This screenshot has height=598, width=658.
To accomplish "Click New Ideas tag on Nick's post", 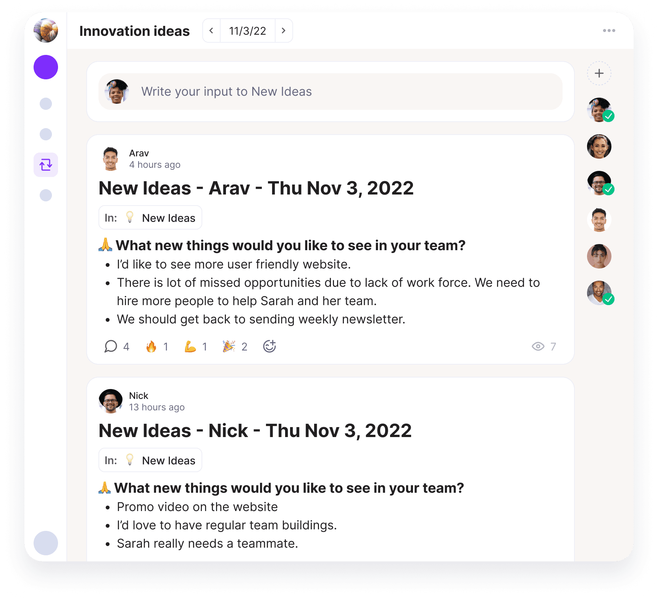I will (x=150, y=460).
